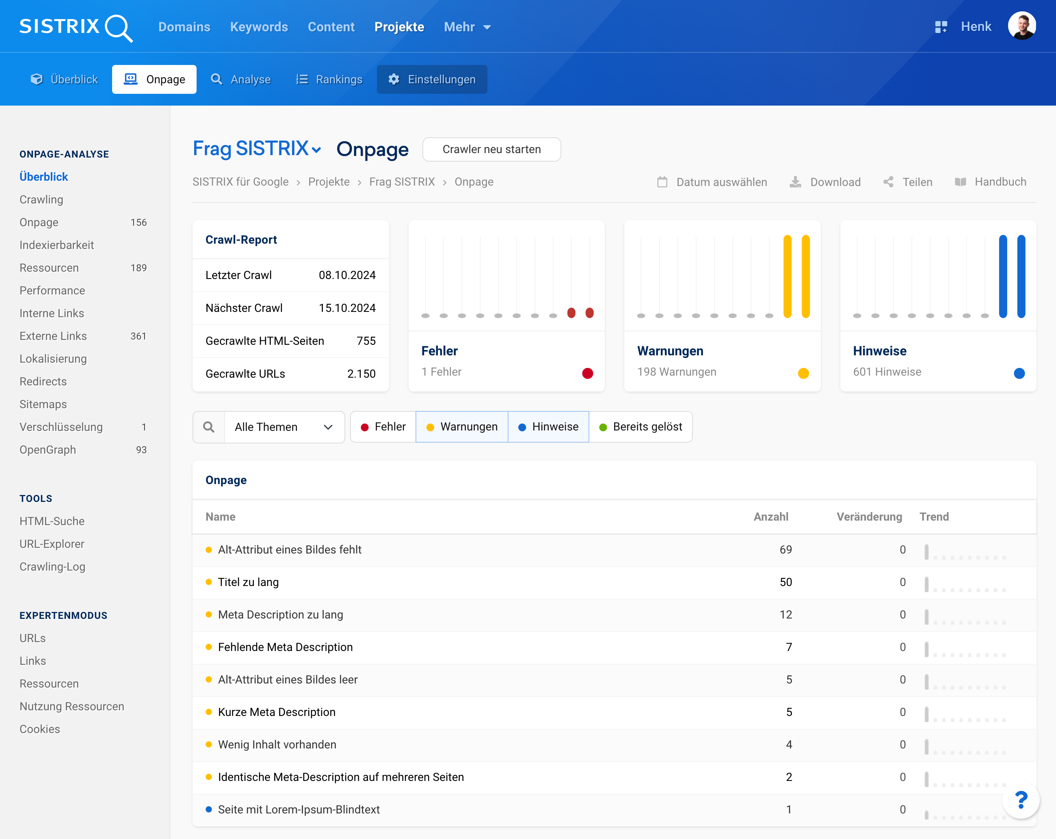
Task: Click the yellow dot in Warnungen card
Action: coord(803,374)
